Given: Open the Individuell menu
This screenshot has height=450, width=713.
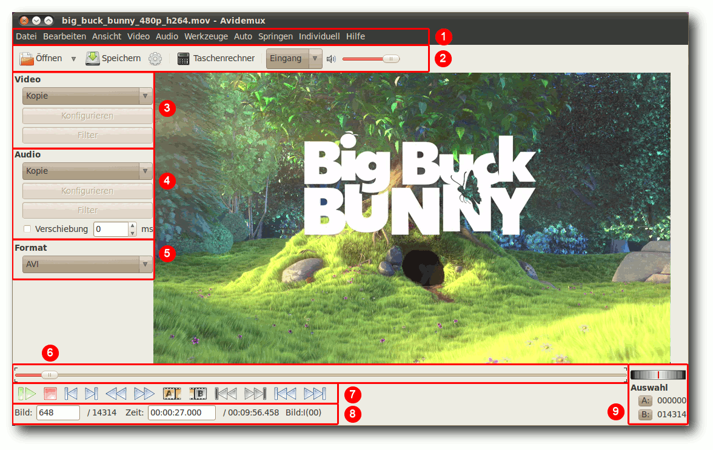Looking at the screenshot, I should (319, 36).
